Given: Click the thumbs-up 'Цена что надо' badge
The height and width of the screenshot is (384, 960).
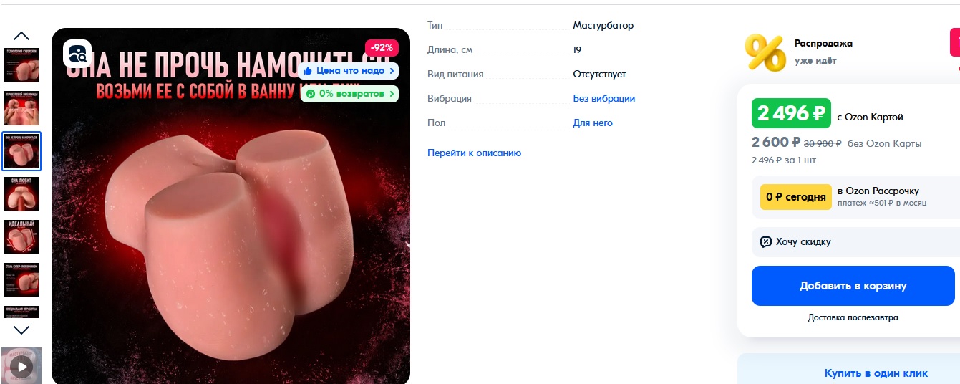Looking at the screenshot, I should click(349, 71).
